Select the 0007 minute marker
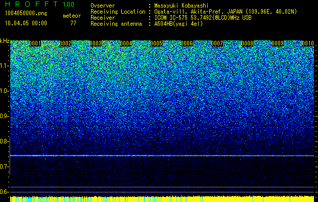 (217, 43)
